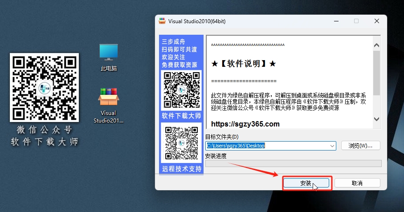Viewport: 404px width, 212px height.
Task: Click the scrollbar up arrow in description
Action: tap(376, 45)
